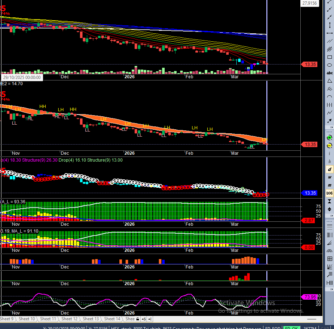Click the 'E2 = 14.70' indicator title
The image size is (334, 329).
pyautogui.click(x=11, y=84)
